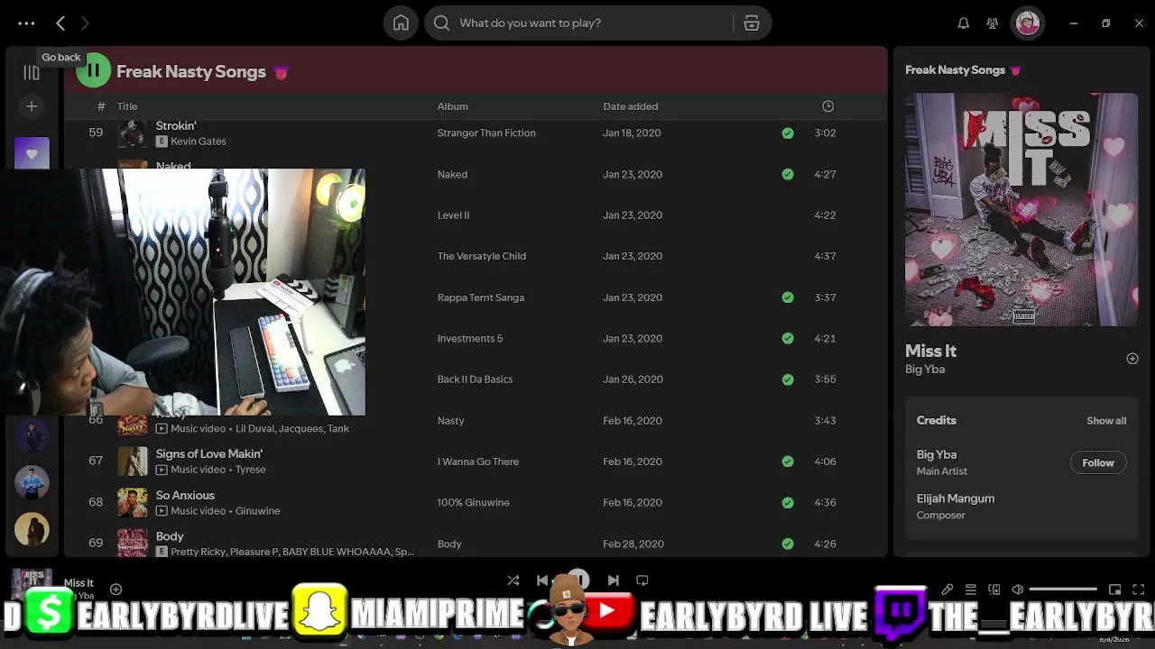The width and height of the screenshot is (1155, 649).
Task: Toggle repeat mode
Action: pos(642,580)
